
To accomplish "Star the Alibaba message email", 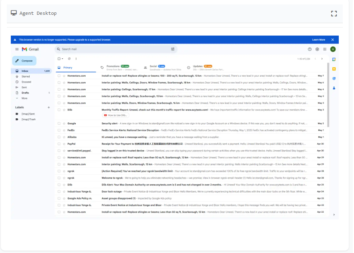I will coord(64,137).
